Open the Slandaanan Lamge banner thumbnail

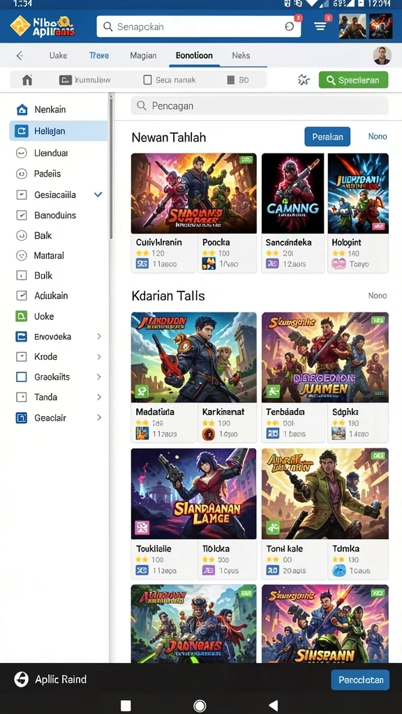coord(194,494)
